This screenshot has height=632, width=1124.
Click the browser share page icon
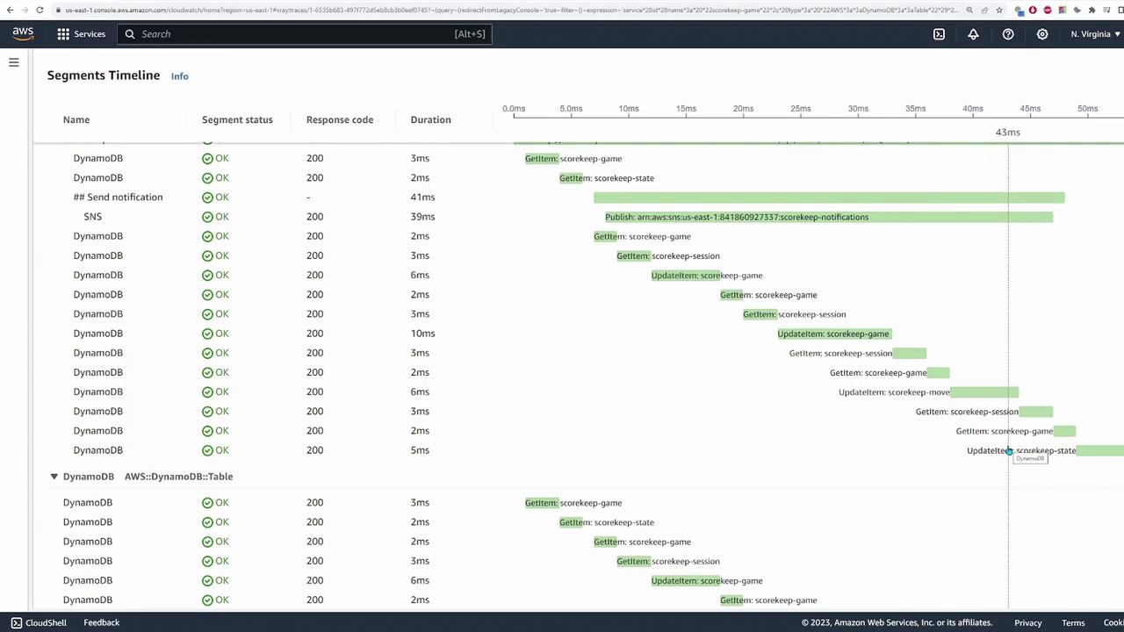click(x=983, y=10)
